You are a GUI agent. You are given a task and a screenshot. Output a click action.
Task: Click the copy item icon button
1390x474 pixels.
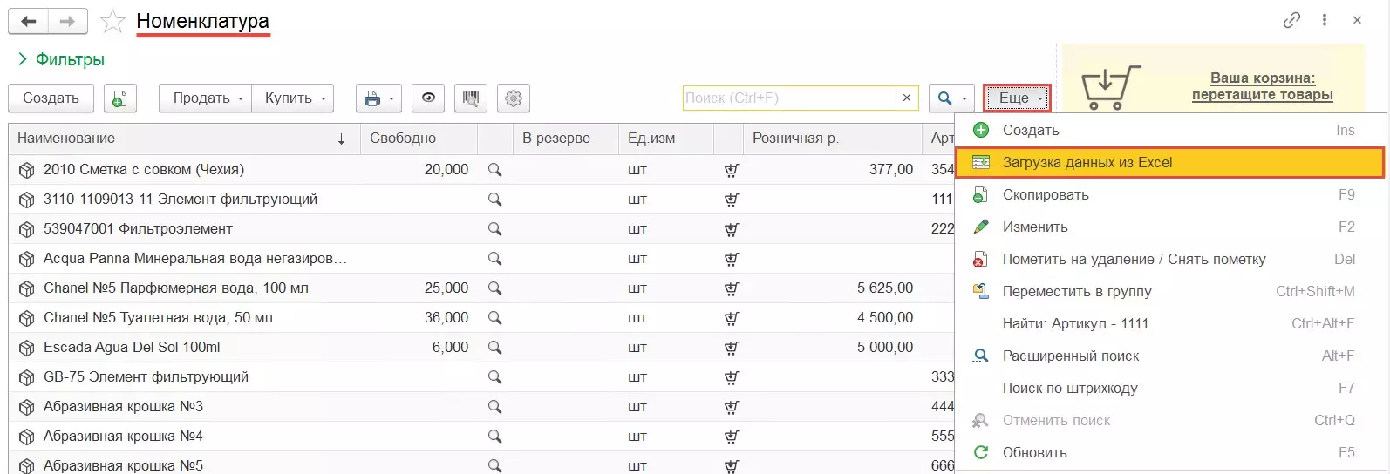pyautogui.click(x=119, y=98)
